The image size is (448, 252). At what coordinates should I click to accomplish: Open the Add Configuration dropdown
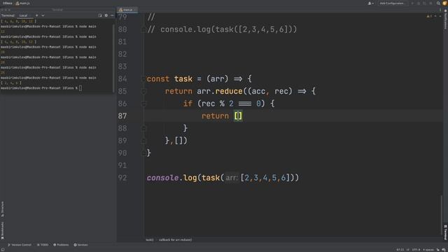[x=393, y=3]
